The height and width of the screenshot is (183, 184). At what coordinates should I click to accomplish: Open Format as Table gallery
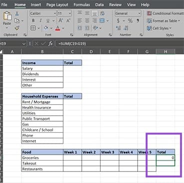click(164, 21)
